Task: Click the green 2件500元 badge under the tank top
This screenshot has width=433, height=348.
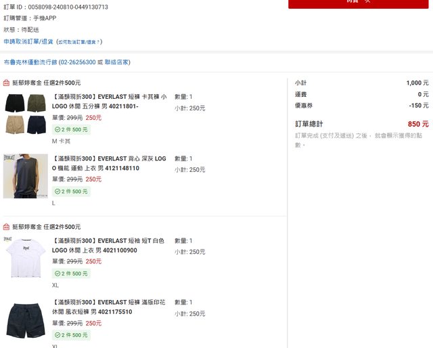Action: tap(71, 192)
